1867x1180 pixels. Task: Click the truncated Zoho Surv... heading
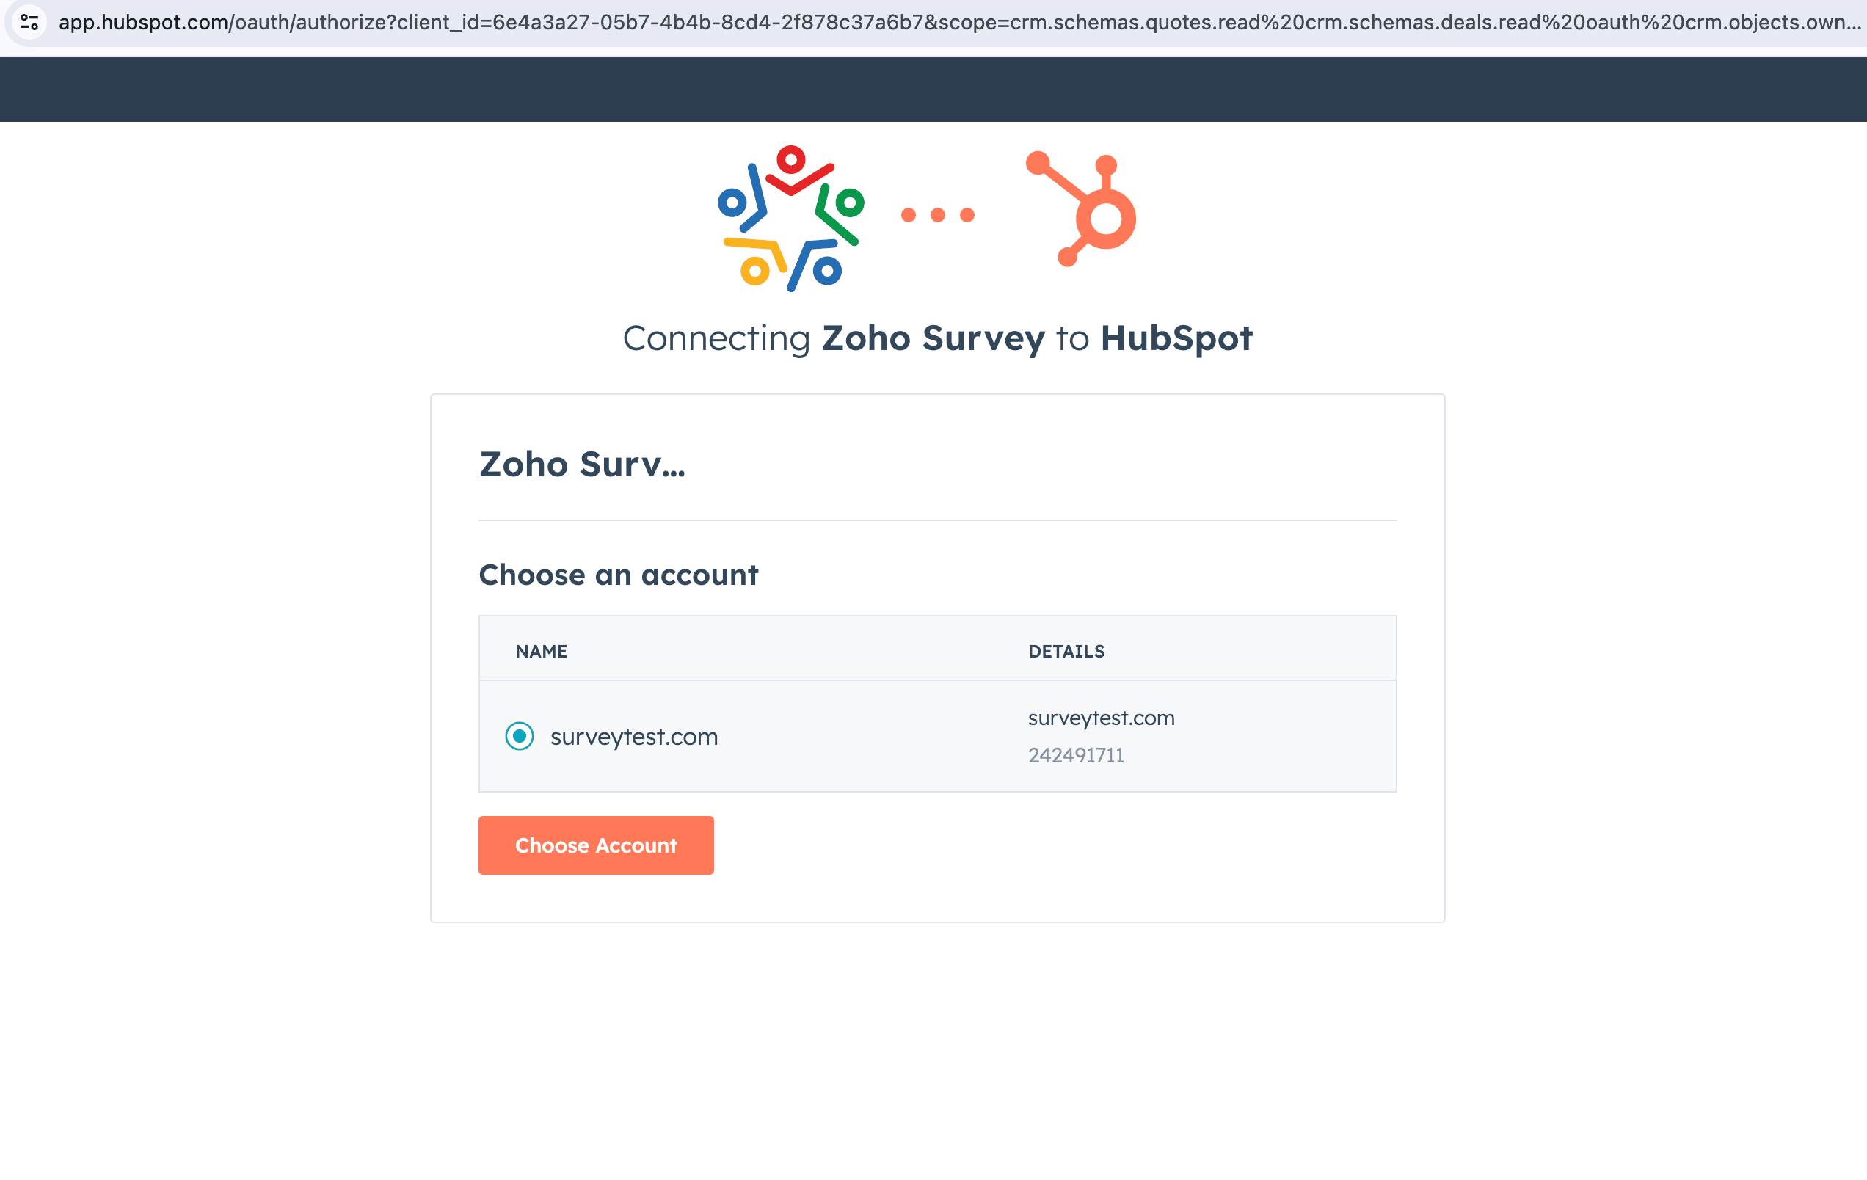tap(582, 465)
